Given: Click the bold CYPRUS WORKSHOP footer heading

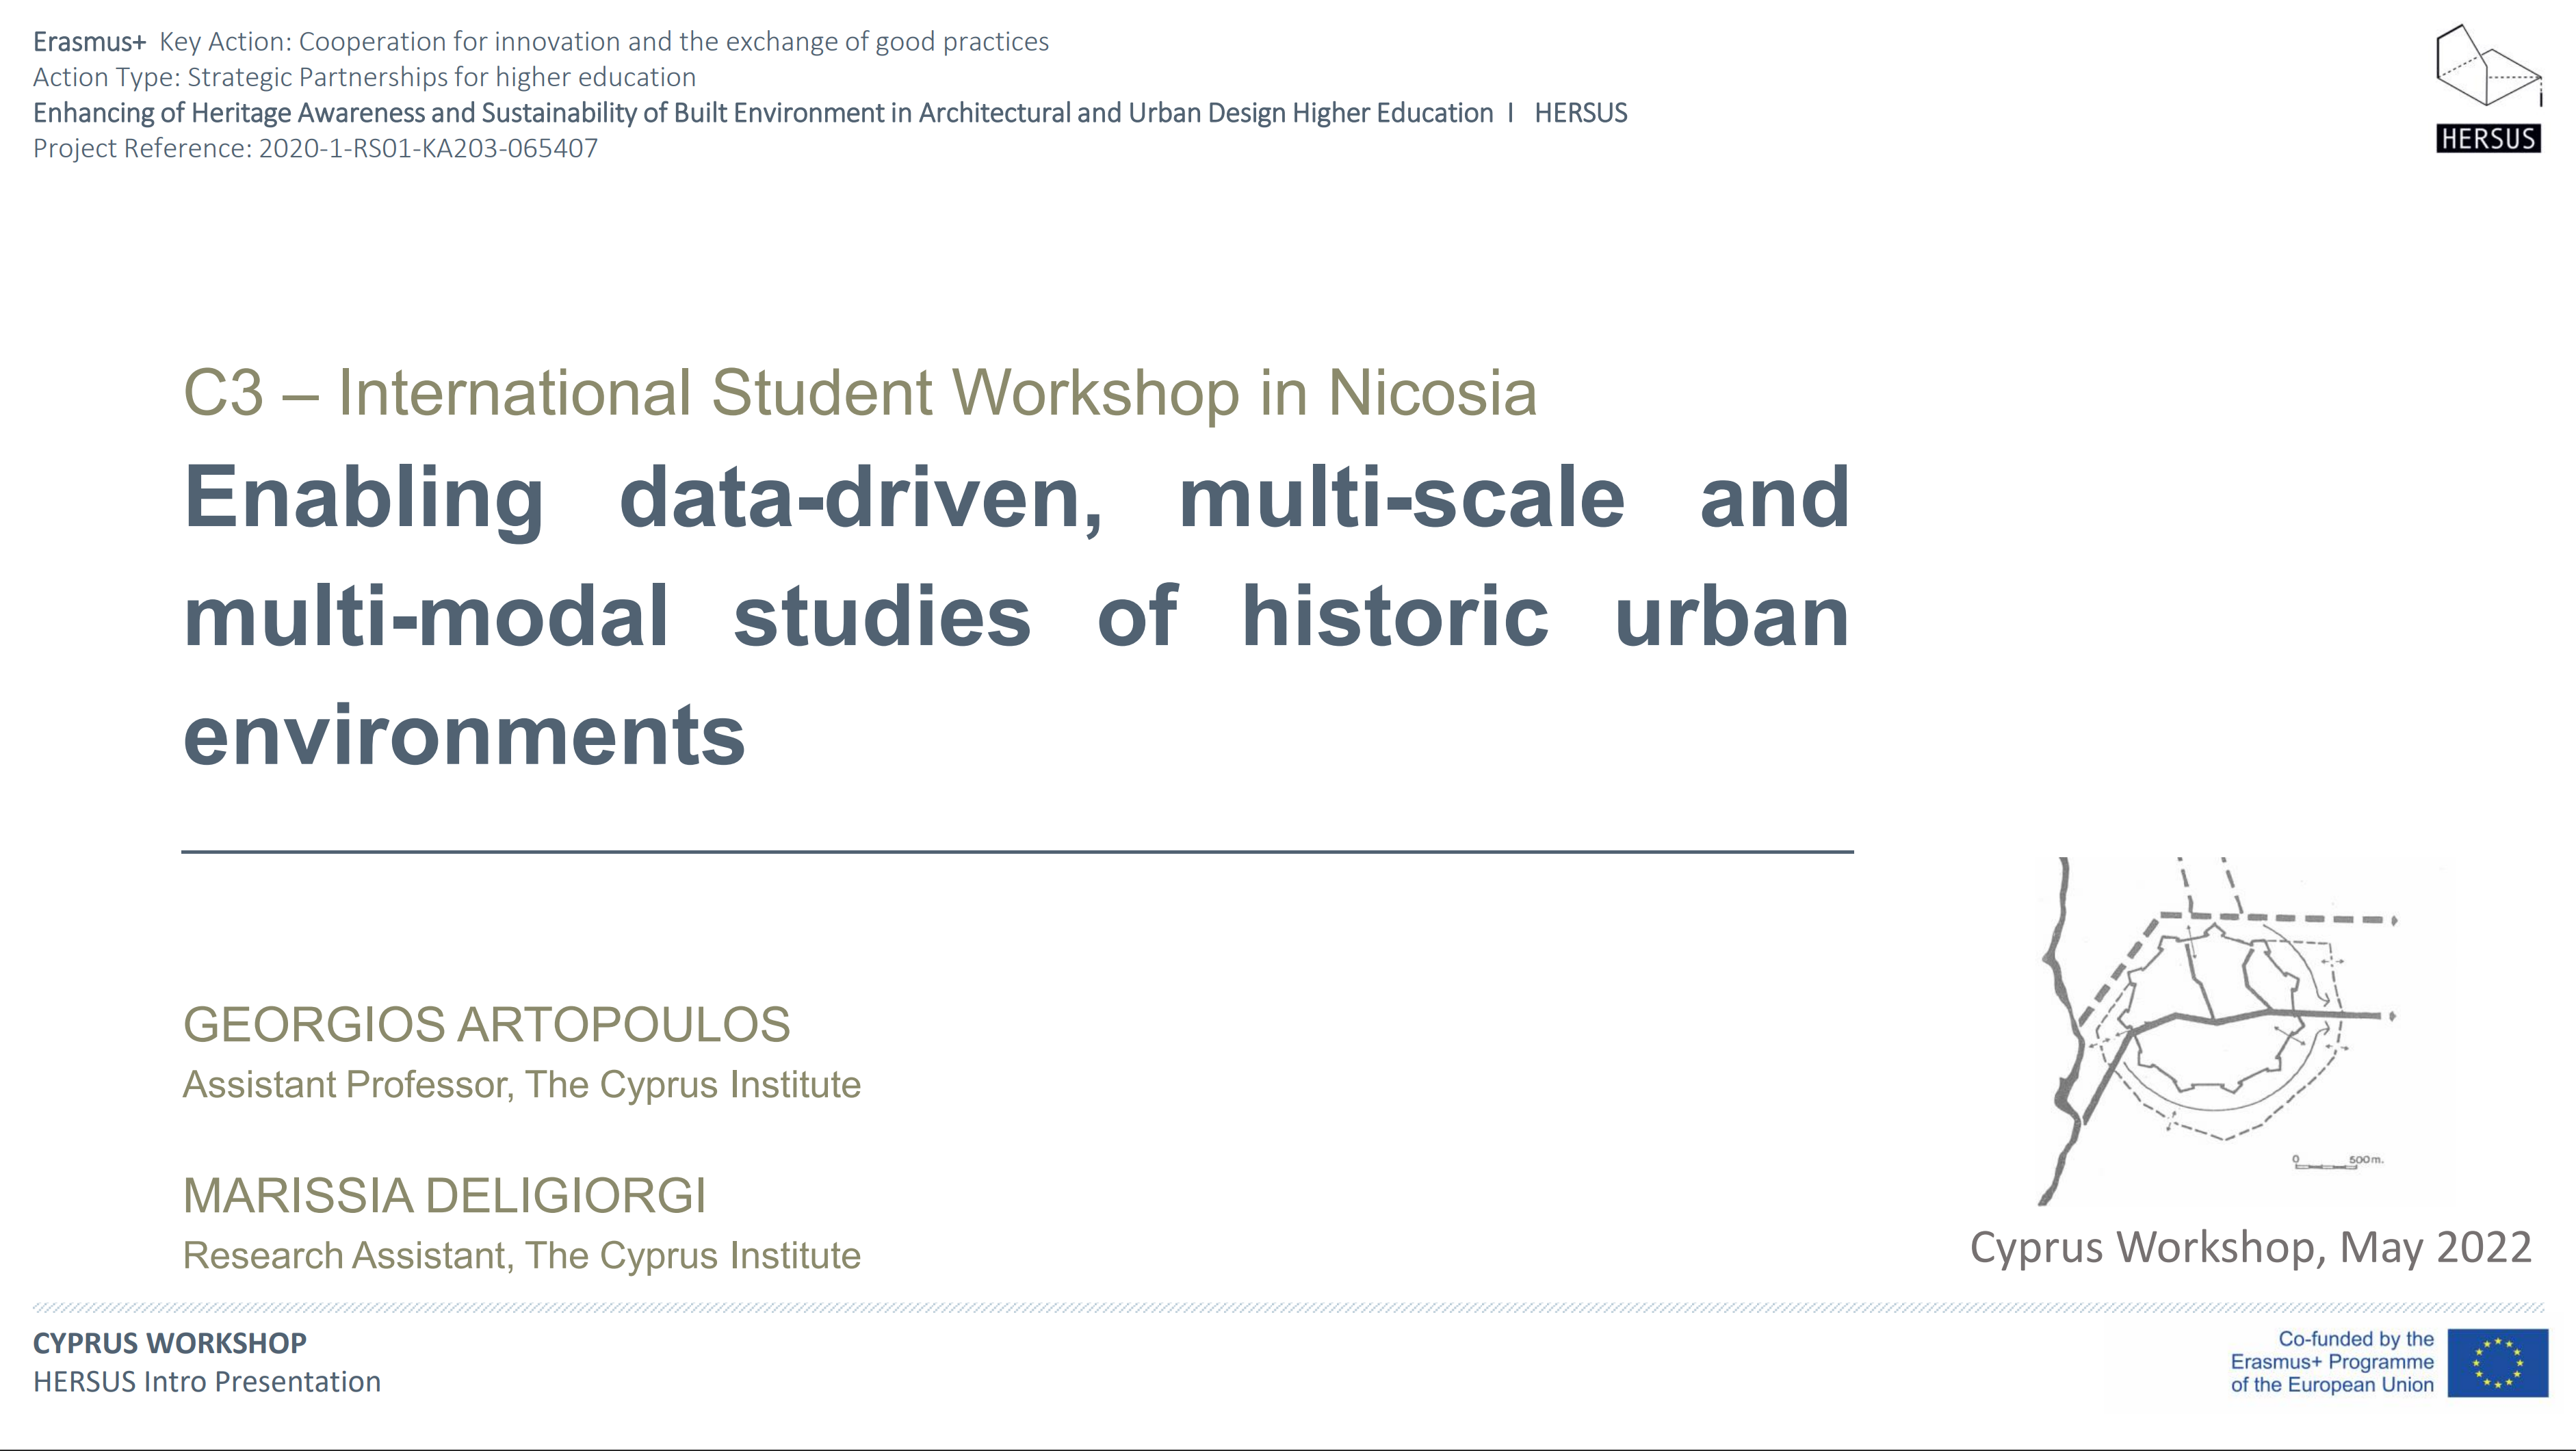Looking at the screenshot, I should 169,1343.
